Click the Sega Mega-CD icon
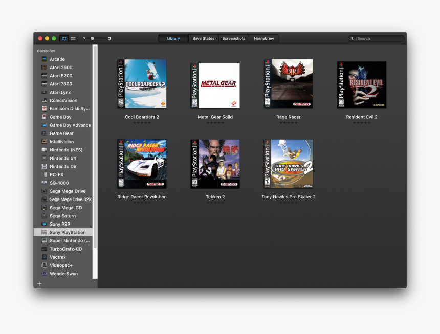Viewport: 440px width, 334px height. (44, 208)
